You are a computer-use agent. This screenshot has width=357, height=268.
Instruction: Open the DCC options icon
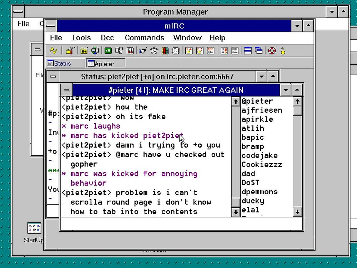(211, 51)
